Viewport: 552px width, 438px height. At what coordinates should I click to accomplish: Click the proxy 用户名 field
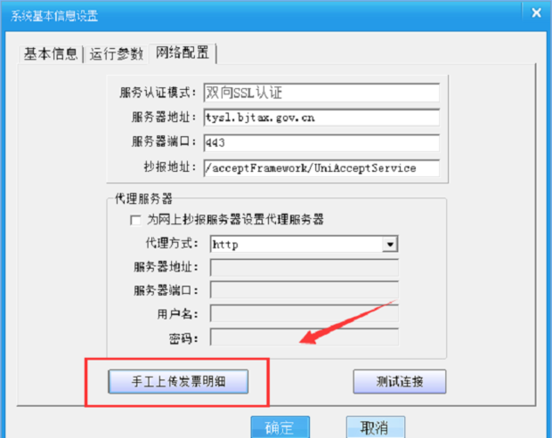304,313
